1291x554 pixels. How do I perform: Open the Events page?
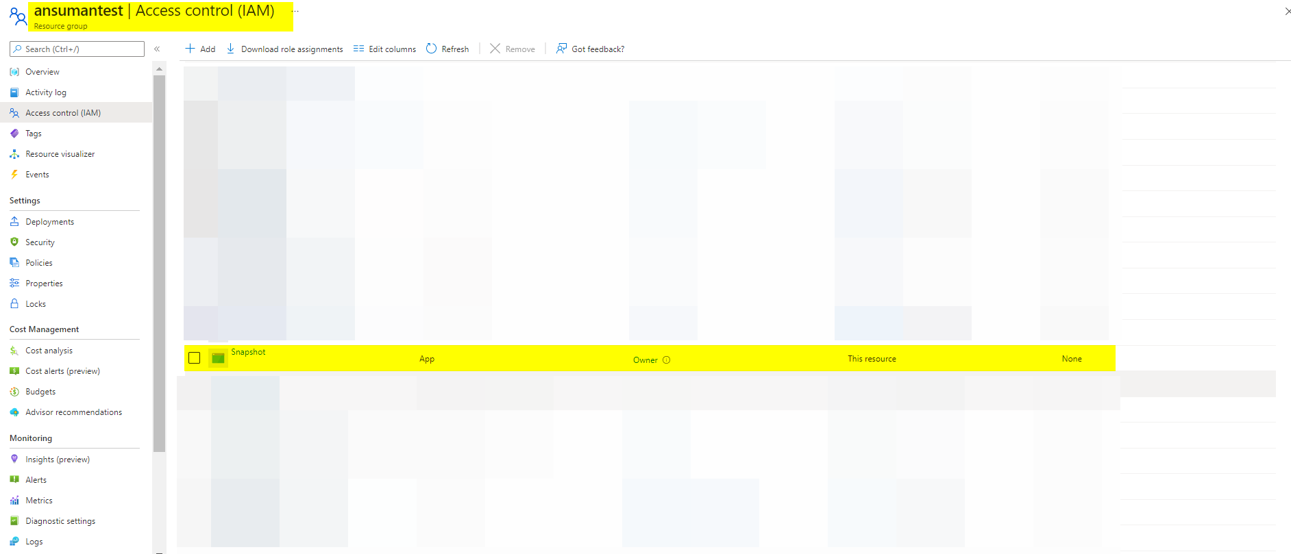(x=37, y=175)
